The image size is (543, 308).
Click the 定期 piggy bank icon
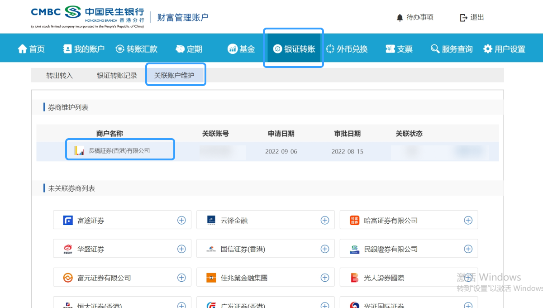click(x=181, y=49)
